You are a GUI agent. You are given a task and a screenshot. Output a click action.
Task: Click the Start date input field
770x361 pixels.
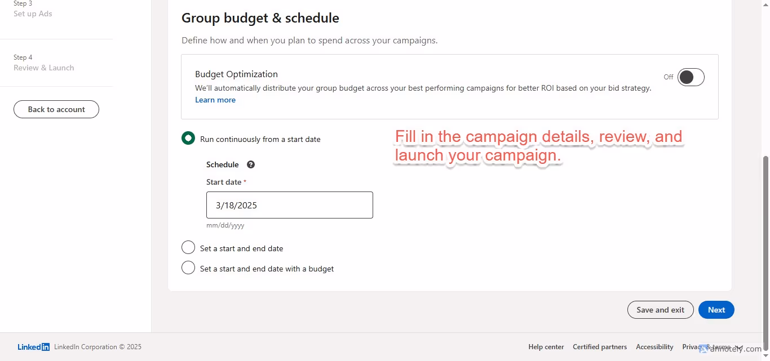coord(289,204)
